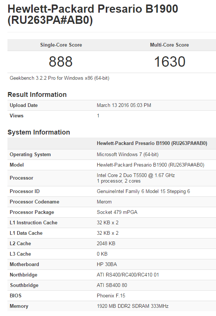Click the L3 Cache label

(20, 254)
